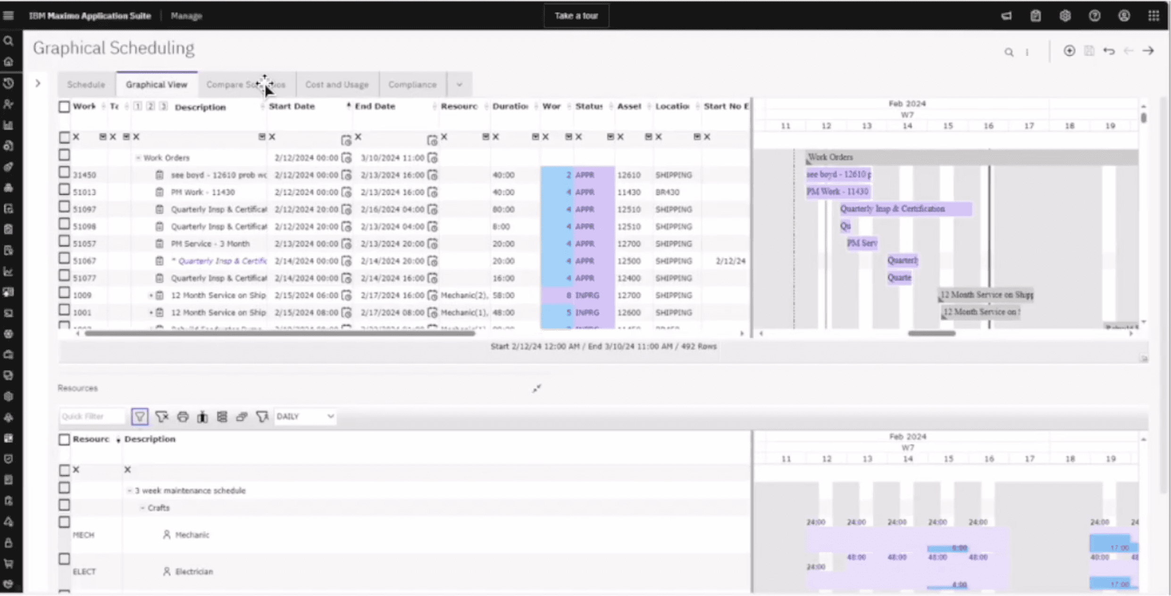Check the box for work order 31450
Screen dimensions: 1171x596
(x=64, y=173)
